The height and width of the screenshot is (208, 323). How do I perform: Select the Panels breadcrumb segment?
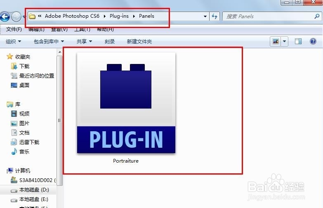(146, 16)
